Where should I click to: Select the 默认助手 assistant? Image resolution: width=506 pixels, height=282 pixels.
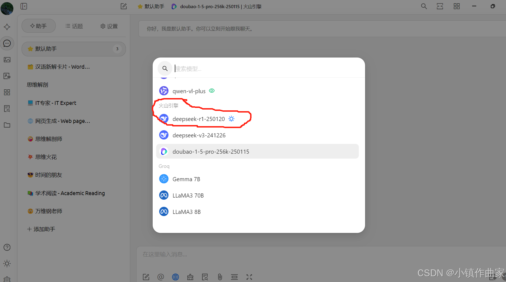pos(74,49)
